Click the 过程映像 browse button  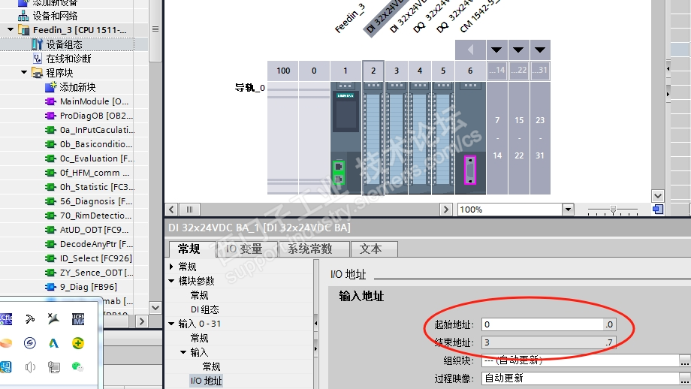[684, 378]
